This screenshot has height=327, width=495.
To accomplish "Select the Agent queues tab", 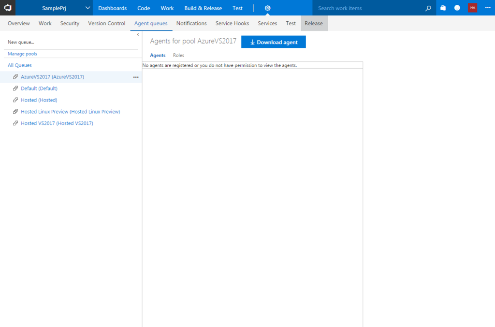I will 151,23.
